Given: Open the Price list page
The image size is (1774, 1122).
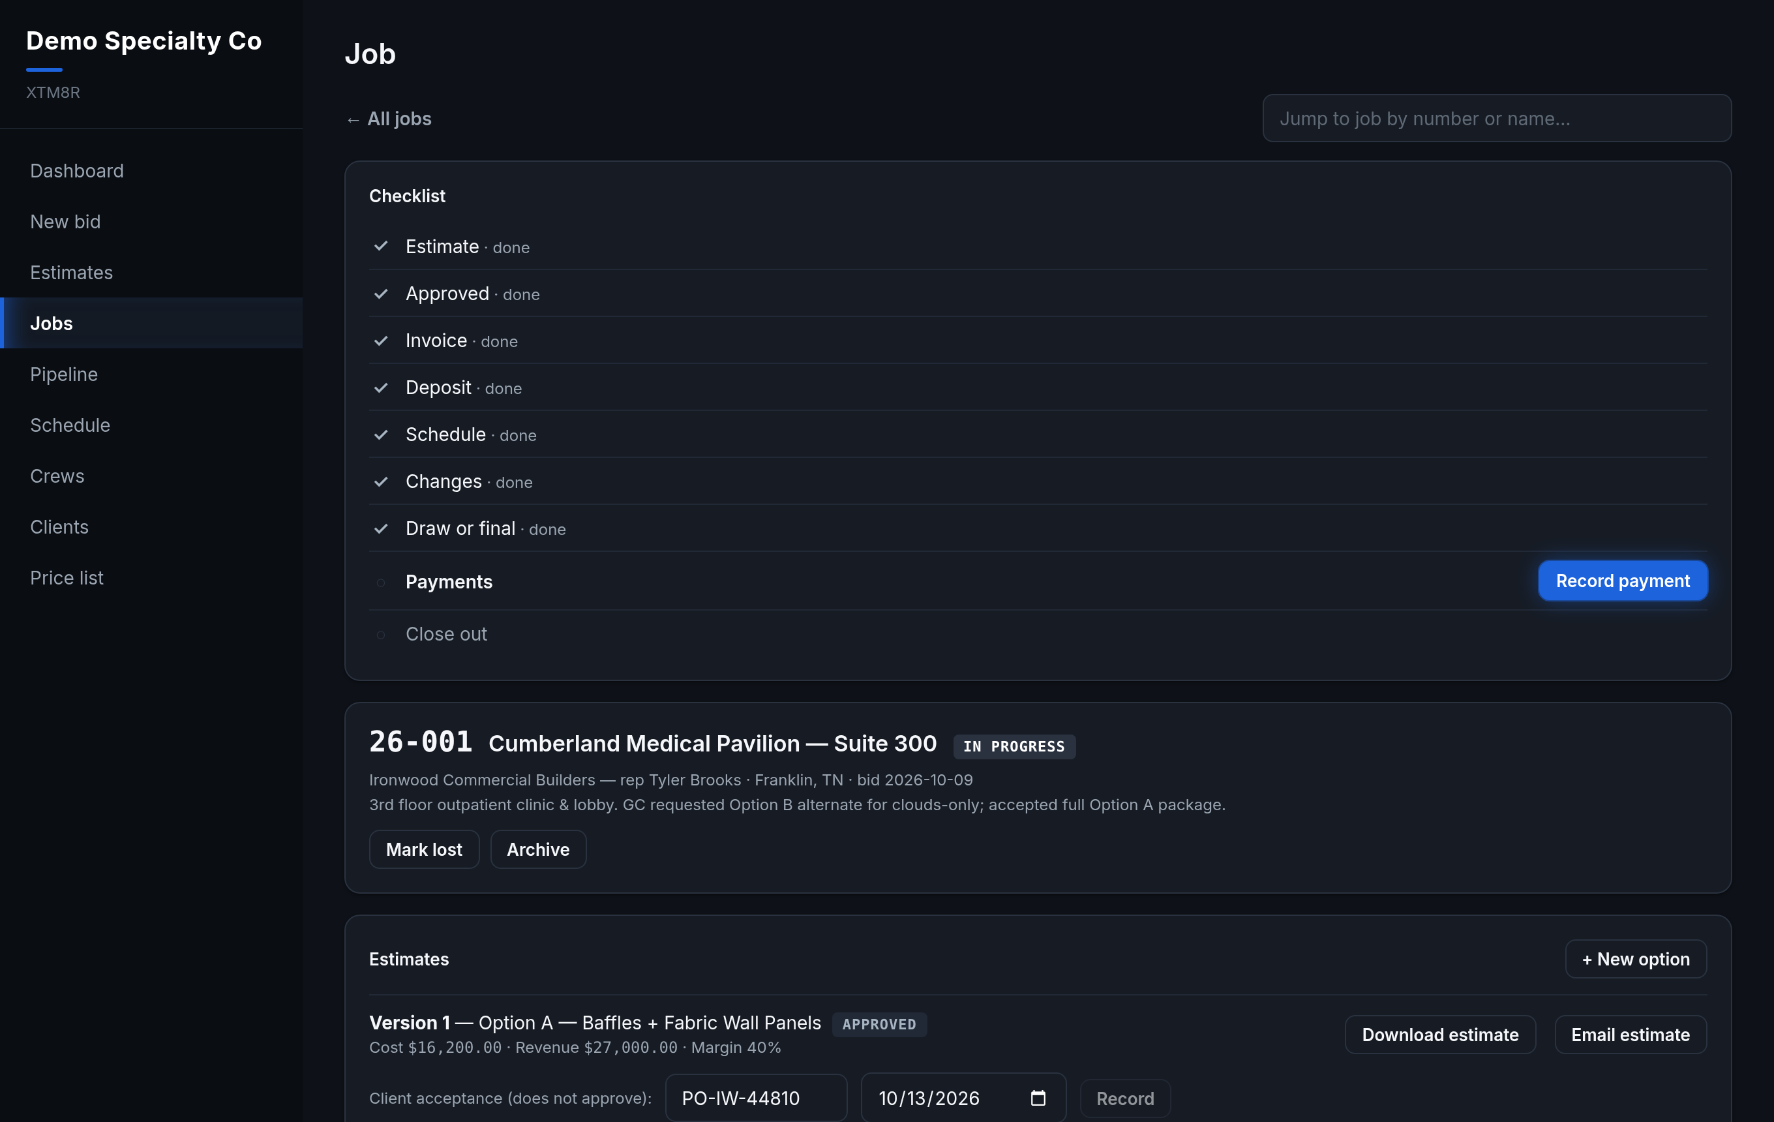Looking at the screenshot, I should point(151,577).
